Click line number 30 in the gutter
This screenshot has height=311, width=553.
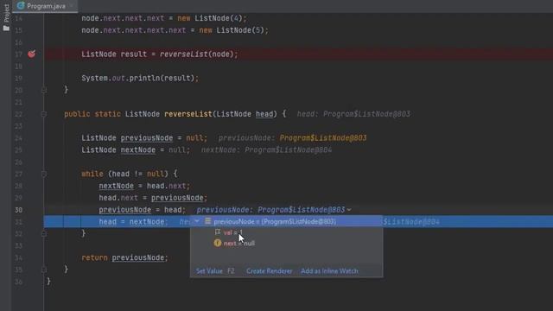[x=19, y=210]
